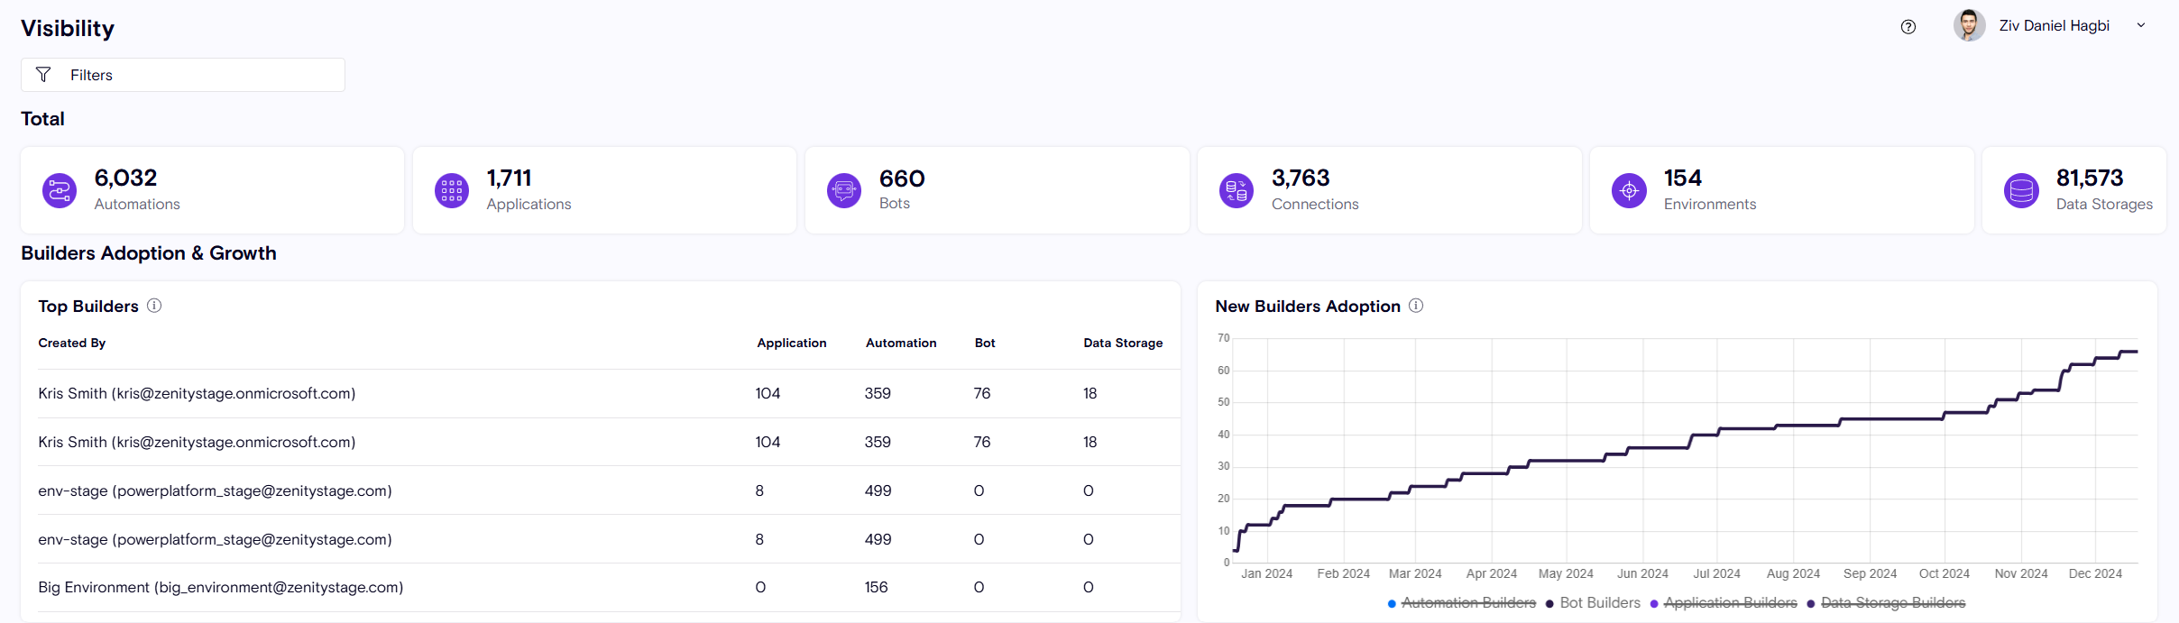Select the Big Environment builder row
2179x623 pixels.
(x=221, y=587)
